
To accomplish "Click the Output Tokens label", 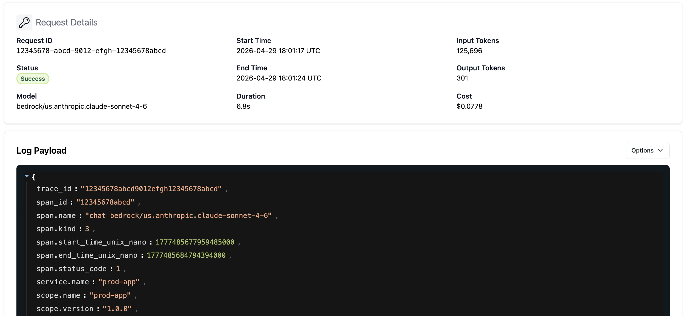I will [x=481, y=68].
